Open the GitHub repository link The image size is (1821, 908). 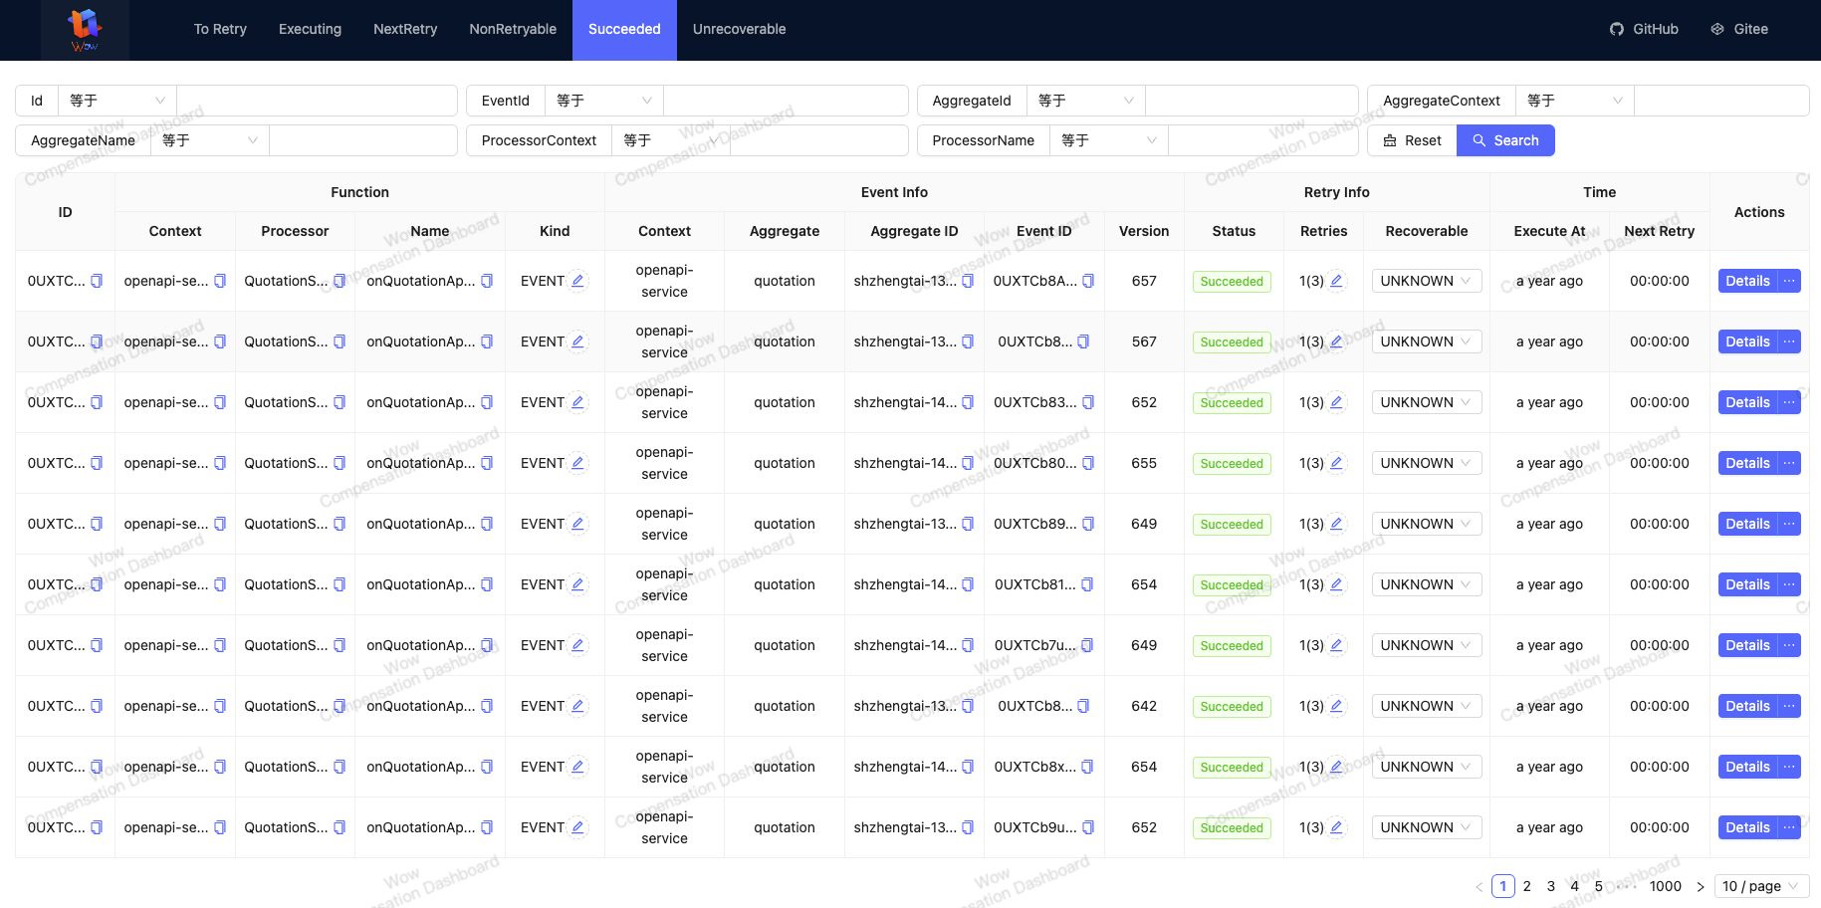[1644, 29]
